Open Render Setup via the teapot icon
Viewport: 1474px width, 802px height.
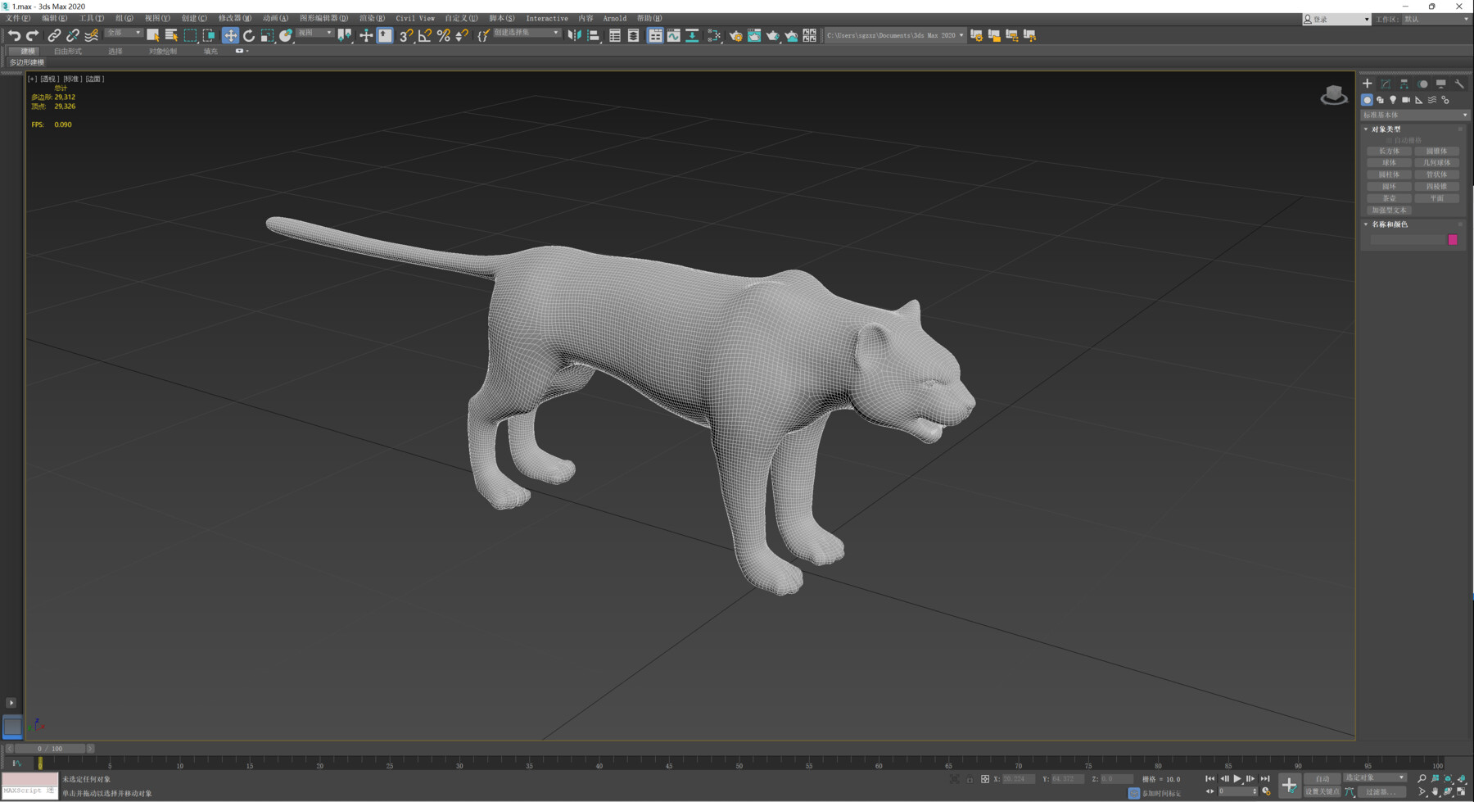pos(736,36)
